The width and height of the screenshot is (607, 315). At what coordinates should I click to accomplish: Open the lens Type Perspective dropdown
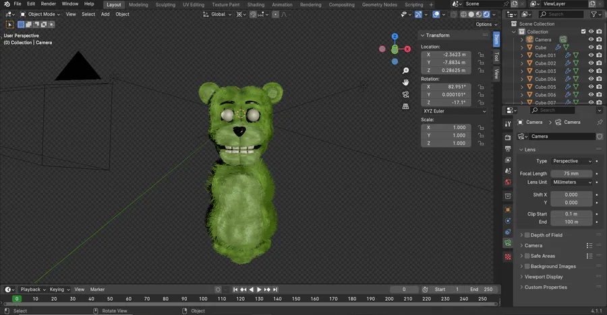tap(572, 161)
